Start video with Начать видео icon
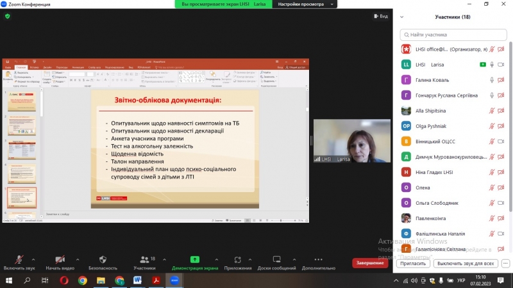 coord(60,259)
